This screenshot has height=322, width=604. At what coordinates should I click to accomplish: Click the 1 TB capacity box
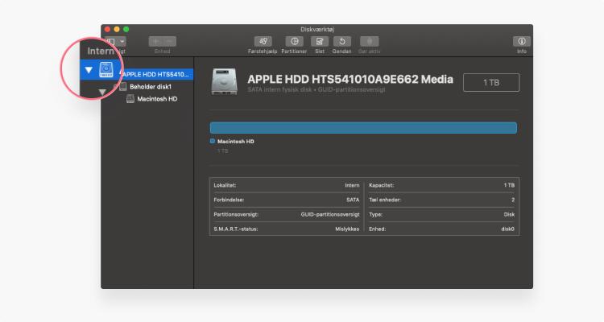point(491,82)
